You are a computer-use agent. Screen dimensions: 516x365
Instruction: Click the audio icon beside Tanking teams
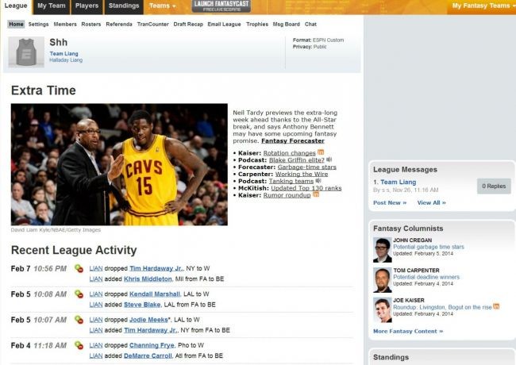point(318,181)
